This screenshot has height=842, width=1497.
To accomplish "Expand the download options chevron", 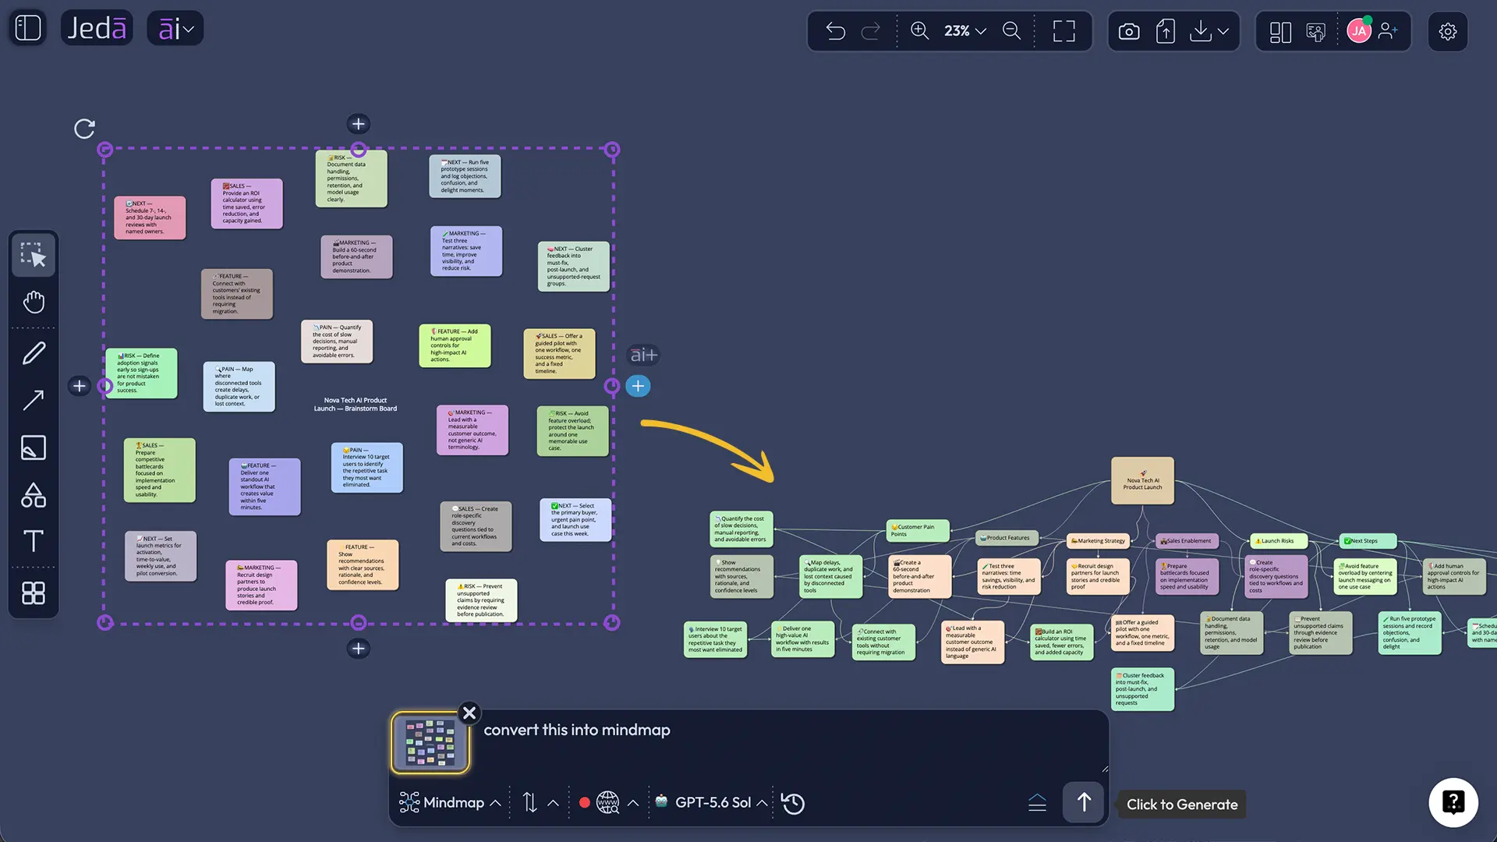I will pos(1223,31).
